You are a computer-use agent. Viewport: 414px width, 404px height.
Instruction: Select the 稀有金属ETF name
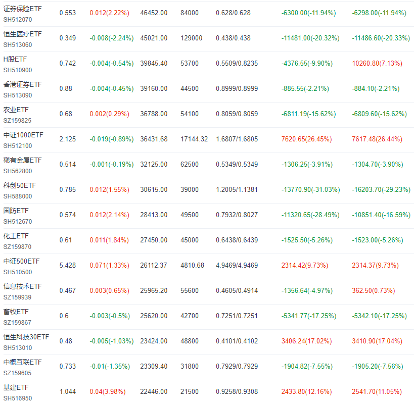22,160
